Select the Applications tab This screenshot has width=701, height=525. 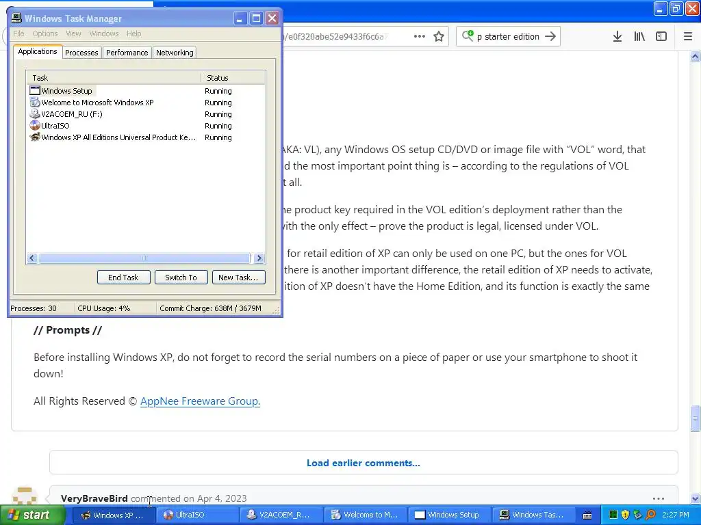(x=38, y=51)
